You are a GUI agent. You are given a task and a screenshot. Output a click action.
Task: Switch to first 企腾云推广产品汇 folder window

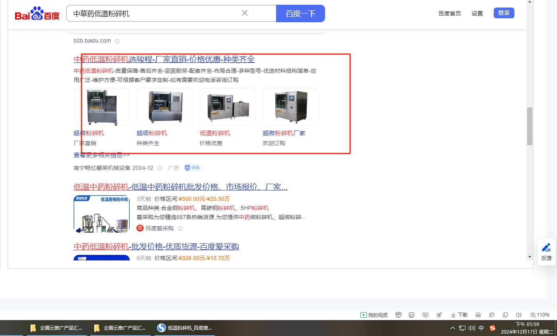(57, 328)
